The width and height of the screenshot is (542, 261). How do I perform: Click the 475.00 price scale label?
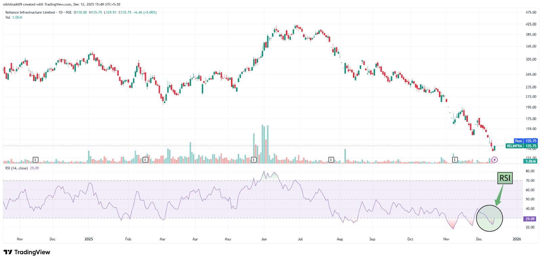coord(531,13)
